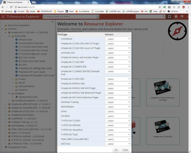
Task: Bookmark page with star icon
Action: (160, 7)
